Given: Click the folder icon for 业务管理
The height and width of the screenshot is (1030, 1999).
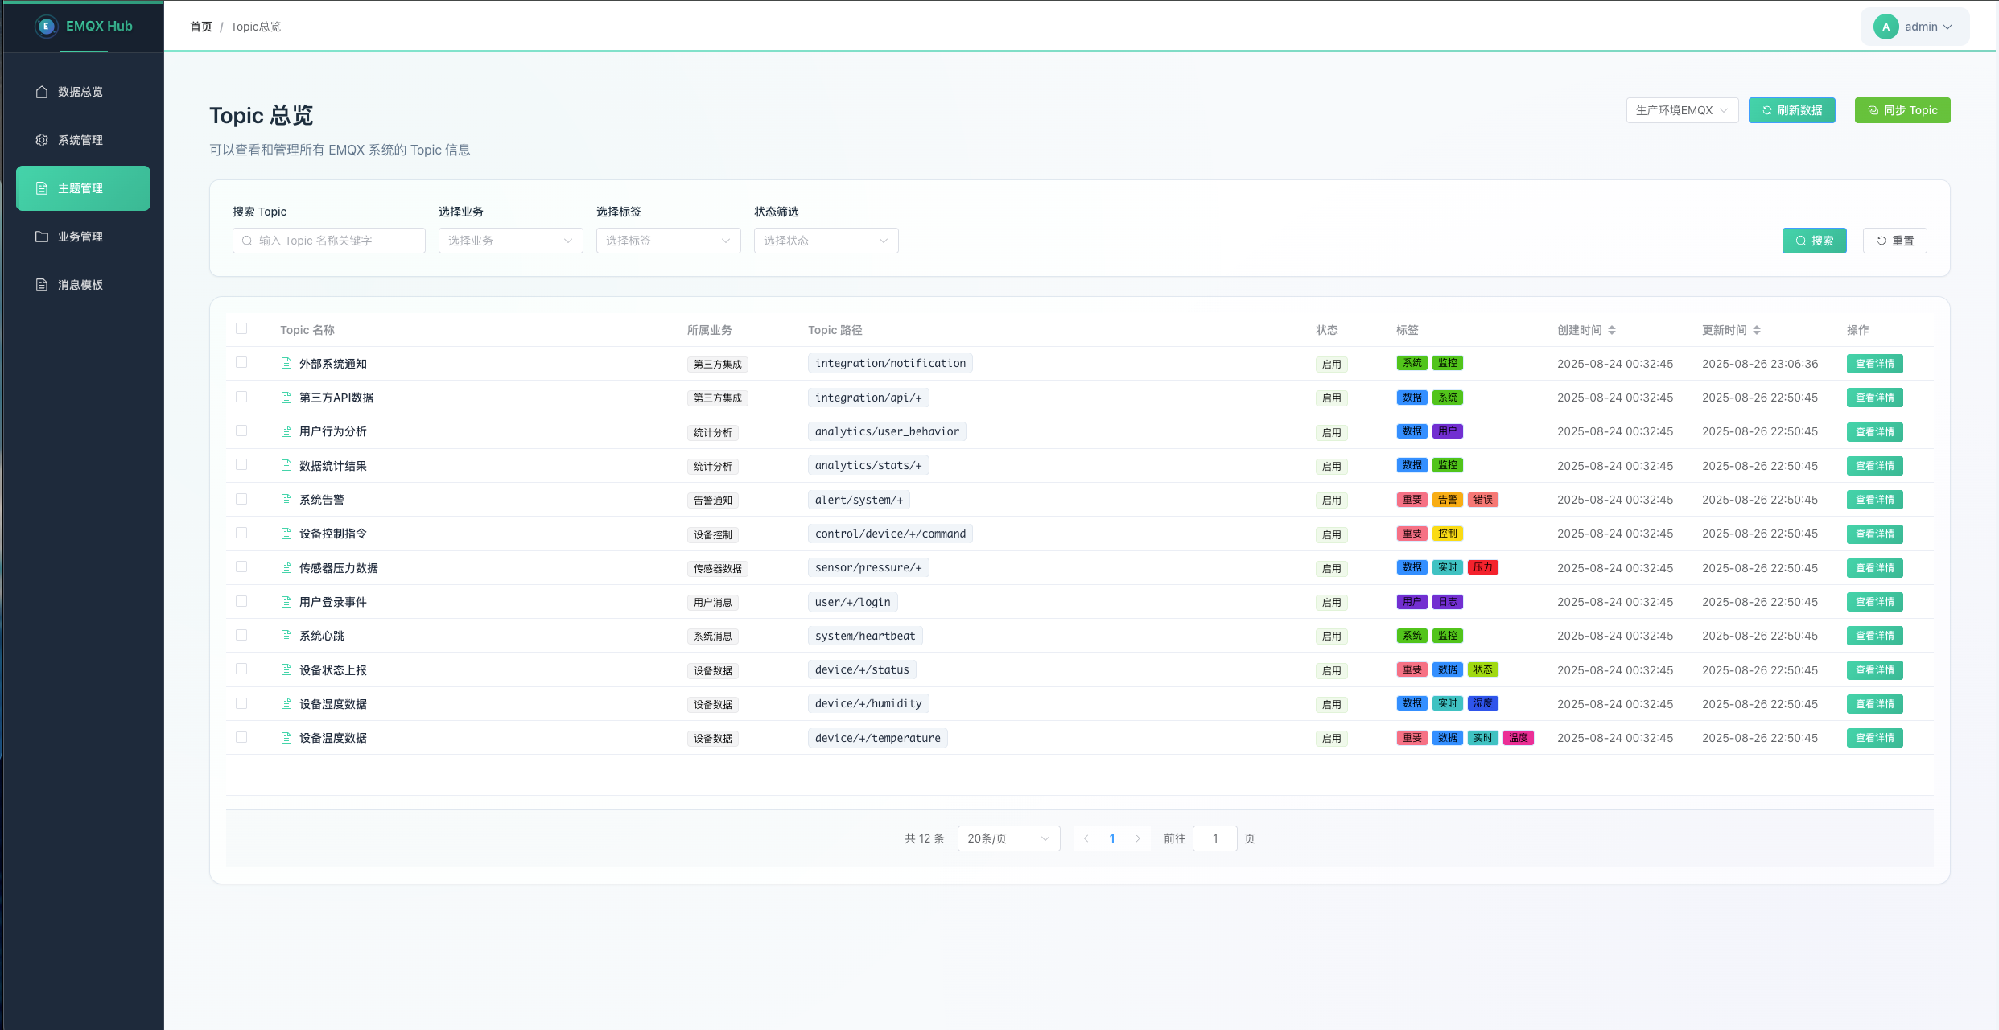Looking at the screenshot, I should (x=42, y=237).
